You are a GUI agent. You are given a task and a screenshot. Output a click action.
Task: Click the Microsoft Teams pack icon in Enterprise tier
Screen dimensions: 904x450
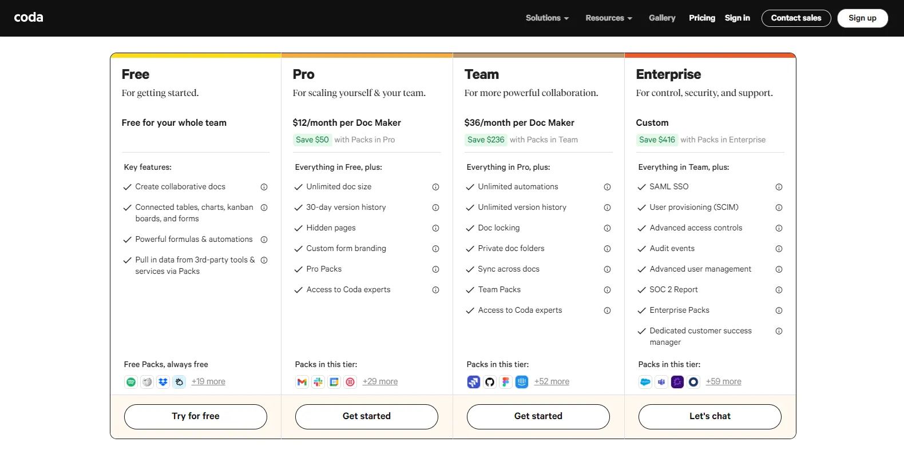pyautogui.click(x=661, y=382)
